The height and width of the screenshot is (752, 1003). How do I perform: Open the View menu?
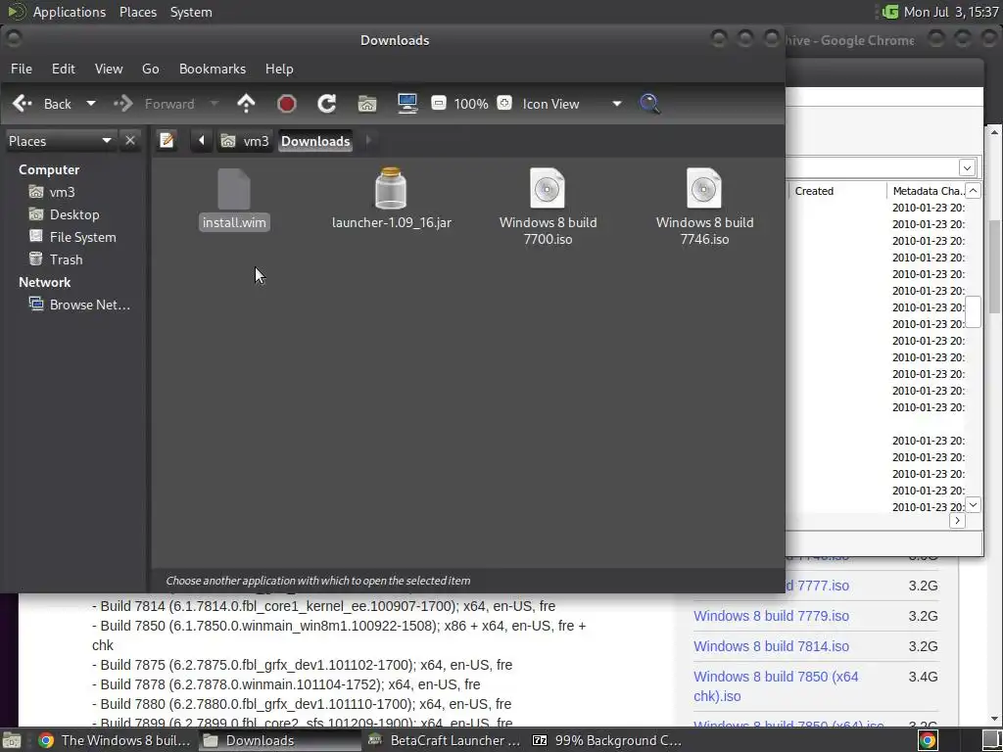(x=109, y=69)
